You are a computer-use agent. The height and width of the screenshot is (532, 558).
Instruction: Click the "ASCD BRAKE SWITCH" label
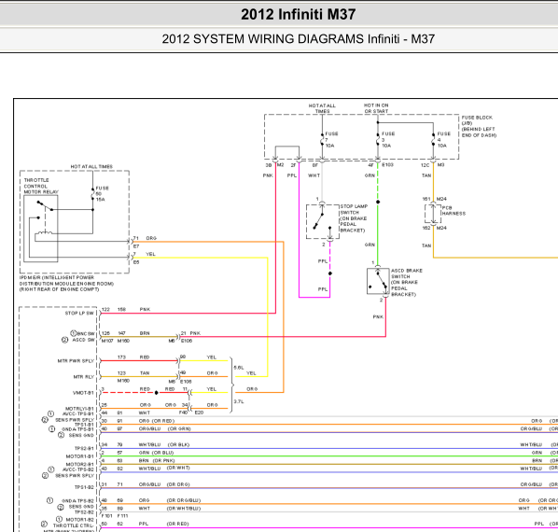coord(407,282)
